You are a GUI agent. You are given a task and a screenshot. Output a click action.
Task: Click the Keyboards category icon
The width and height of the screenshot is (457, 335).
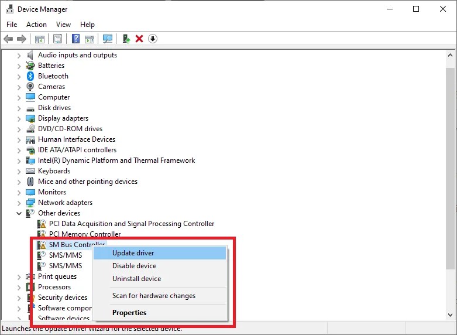coord(30,171)
